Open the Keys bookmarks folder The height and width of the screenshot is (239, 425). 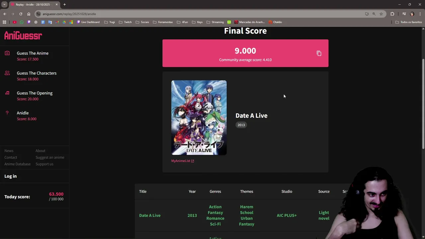pyautogui.click(x=197, y=22)
